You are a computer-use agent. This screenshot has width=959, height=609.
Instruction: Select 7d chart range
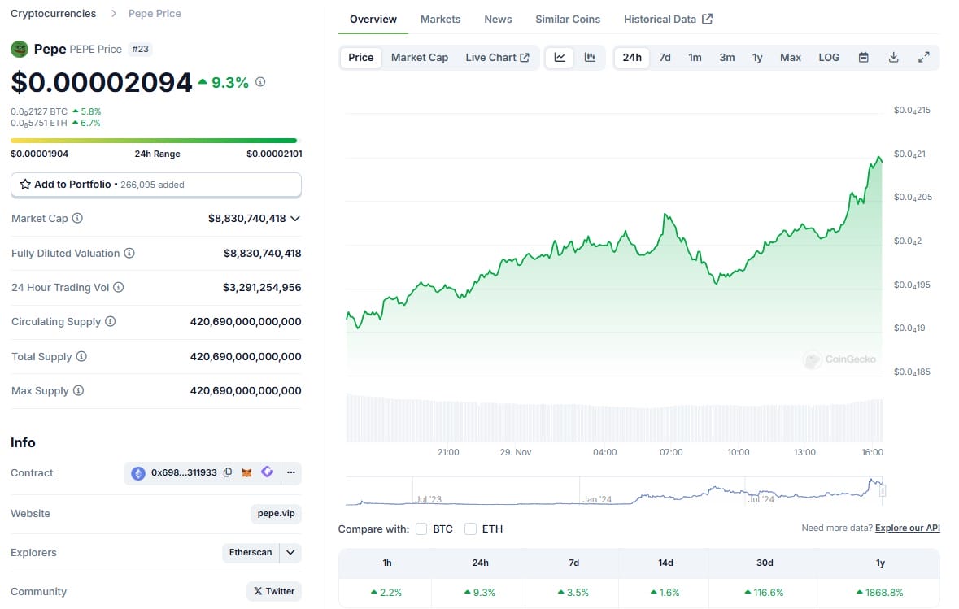click(x=665, y=58)
